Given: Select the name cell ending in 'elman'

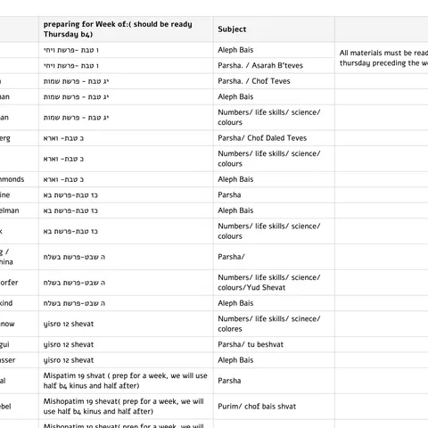Looking at the screenshot, I should (x=19, y=210).
